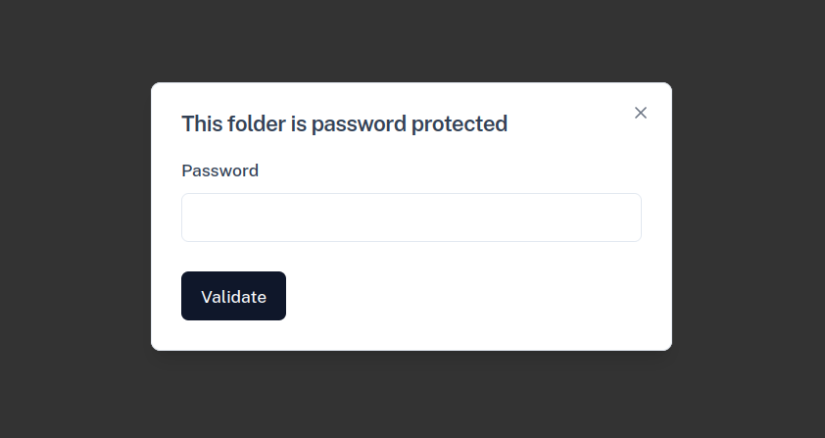The image size is (825, 438).
Task: Click the X icon in the dialog corner
Action: 641,113
